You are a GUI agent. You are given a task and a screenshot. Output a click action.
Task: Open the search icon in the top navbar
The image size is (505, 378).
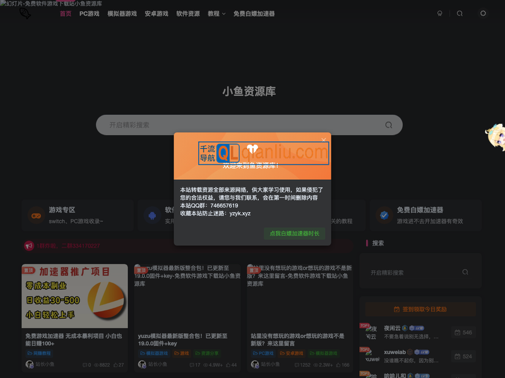tap(460, 13)
